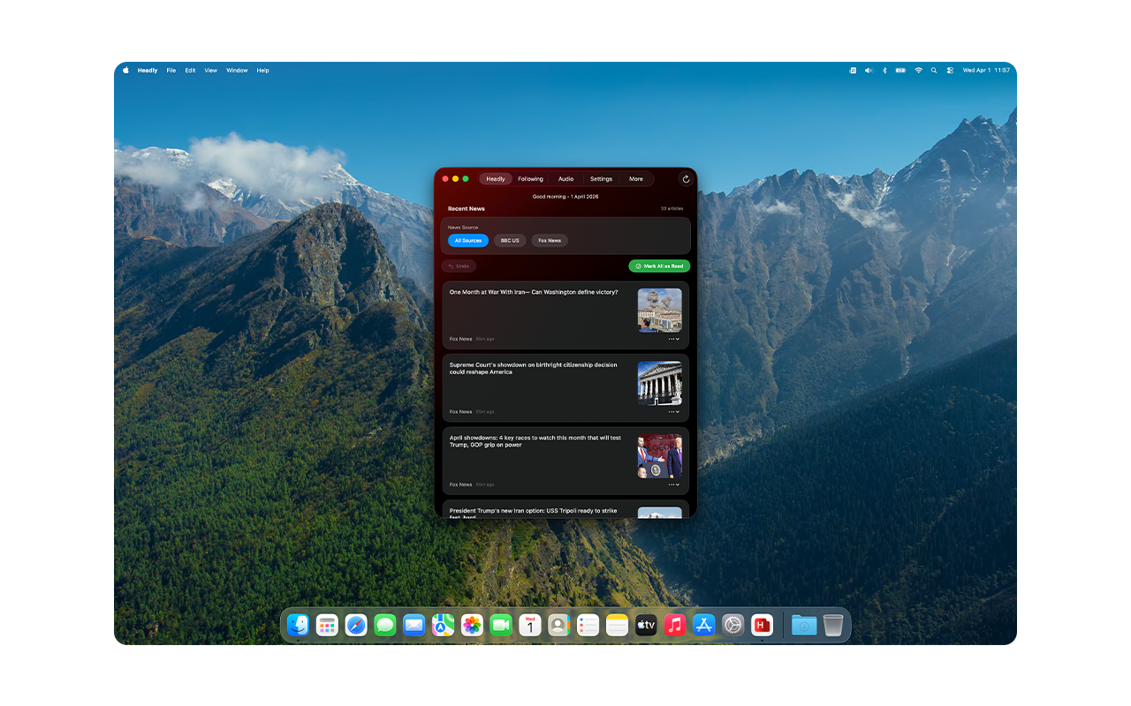Launch Launchpad from the dock
This screenshot has height=706, width=1131.
pyautogui.click(x=327, y=626)
